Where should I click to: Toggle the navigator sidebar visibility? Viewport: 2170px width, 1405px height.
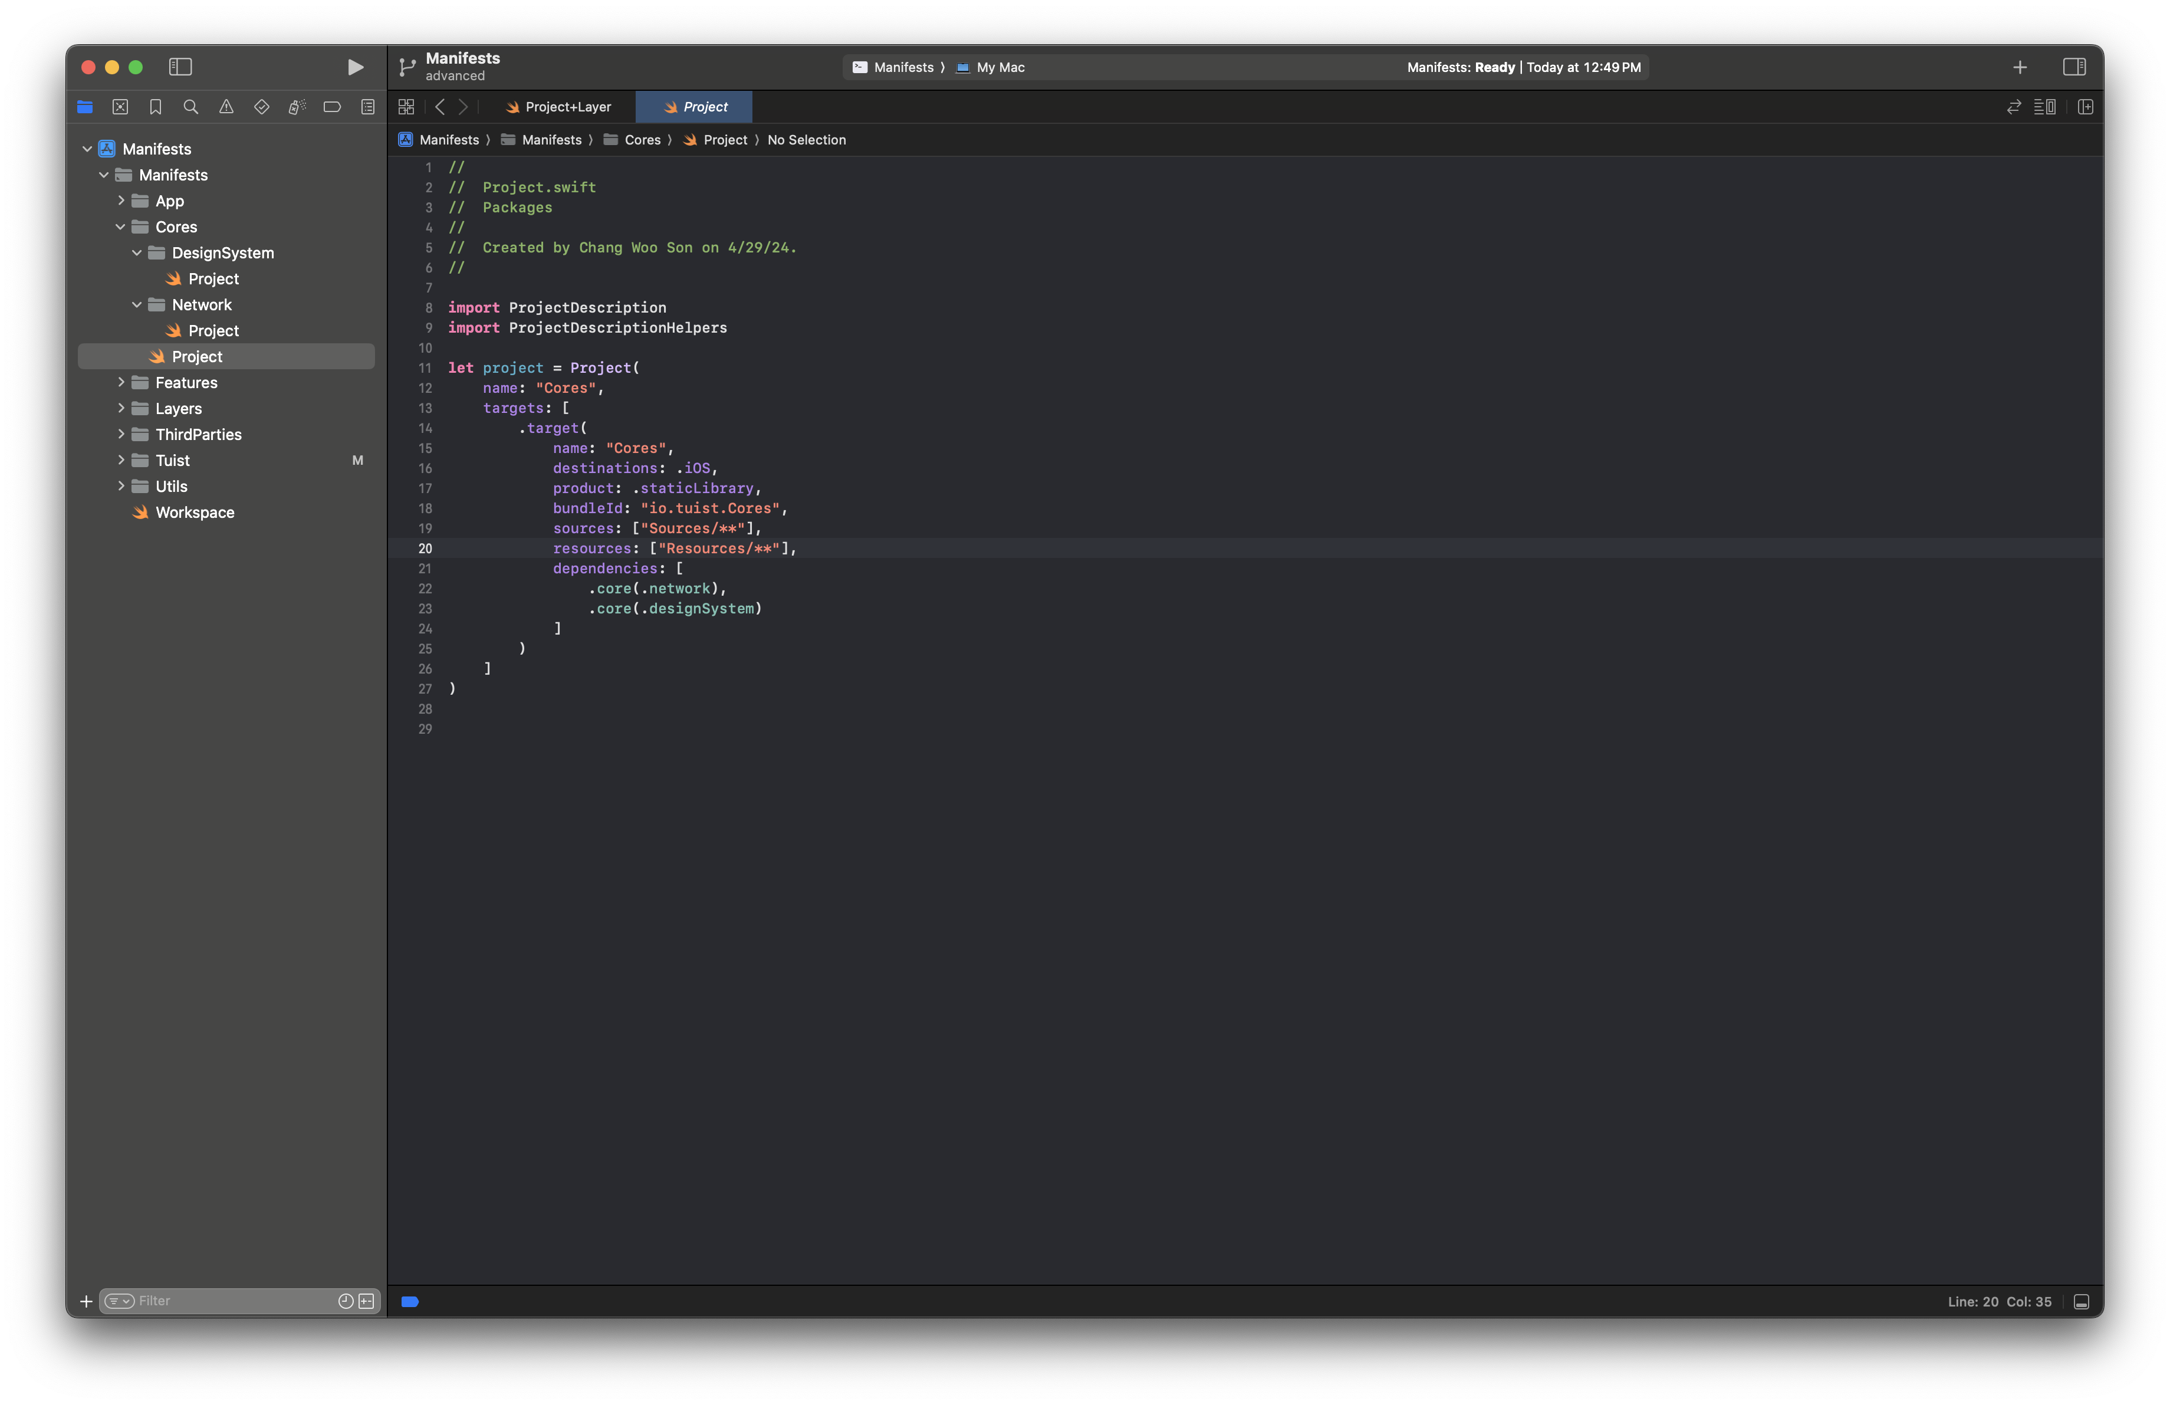pos(180,67)
